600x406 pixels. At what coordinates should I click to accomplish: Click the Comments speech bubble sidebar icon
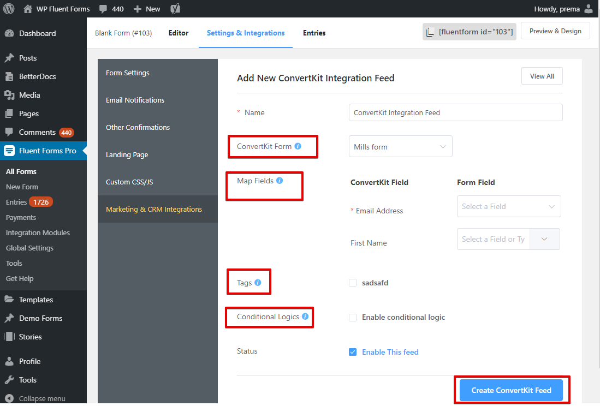point(9,132)
